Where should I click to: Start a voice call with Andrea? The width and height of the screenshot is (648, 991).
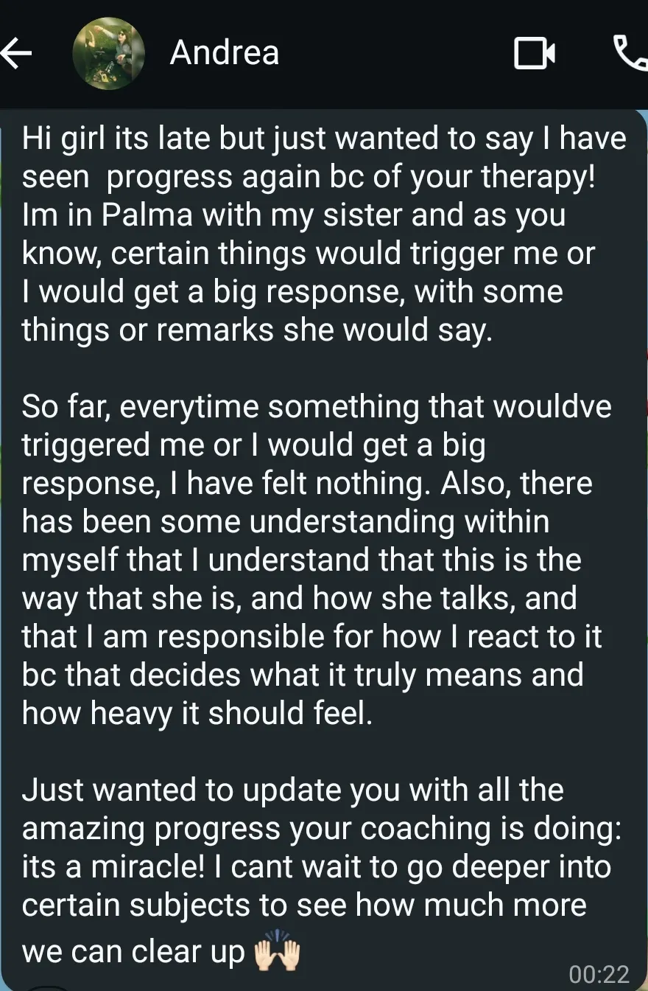(630, 53)
